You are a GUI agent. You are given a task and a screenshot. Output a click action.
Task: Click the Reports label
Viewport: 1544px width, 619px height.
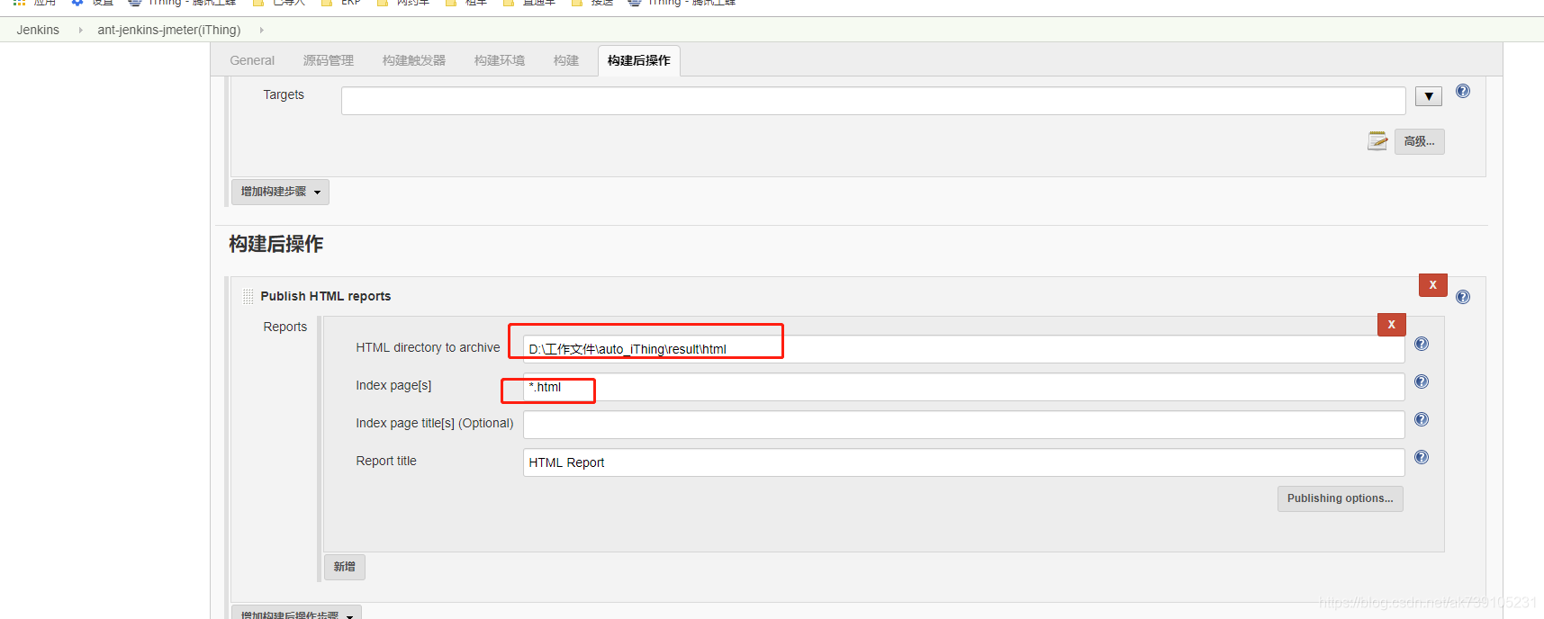point(285,327)
